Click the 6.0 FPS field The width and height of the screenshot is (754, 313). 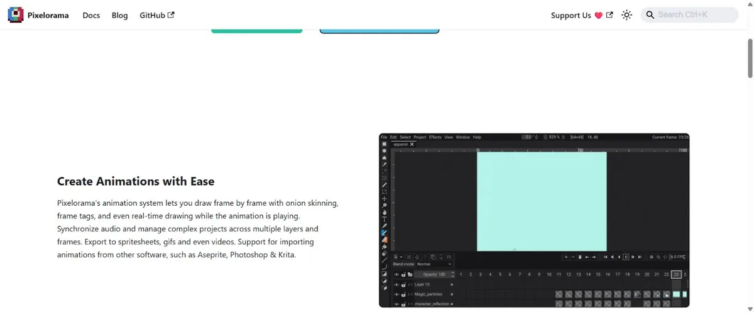677,257
